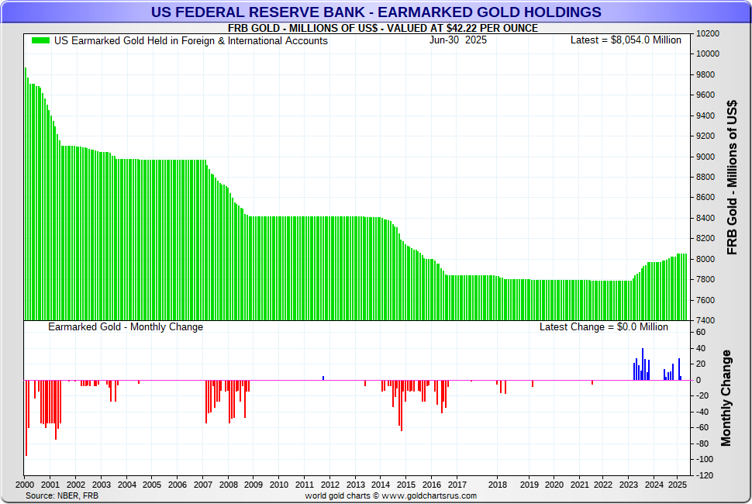The width and height of the screenshot is (752, 504).
Task: Click the 2019 x-axis year label
Action: tap(529, 485)
